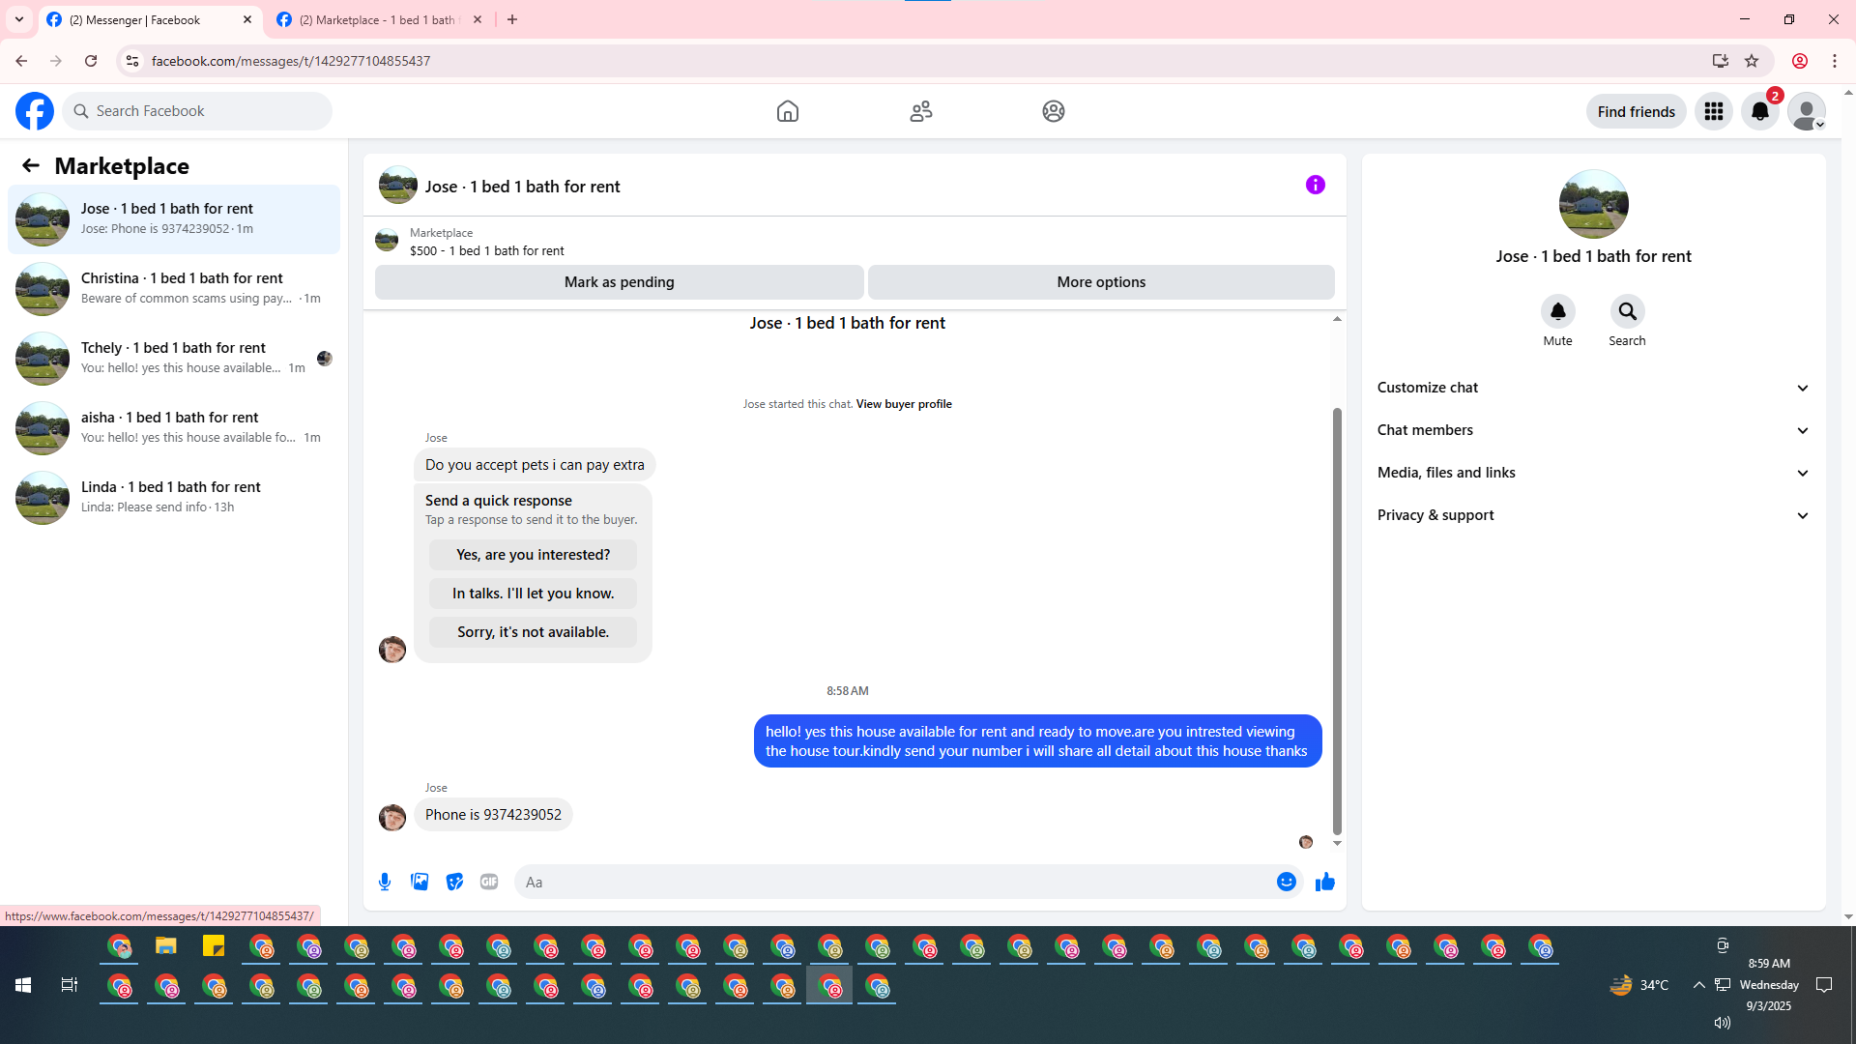Open the account profile avatar menu
Image resolution: width=1856 pixels, height=1044 pixels.
click(x=1807, y=111)
